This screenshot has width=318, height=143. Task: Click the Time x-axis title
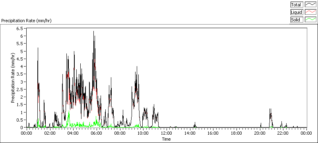pyautogui.click(x=166, y=139)
